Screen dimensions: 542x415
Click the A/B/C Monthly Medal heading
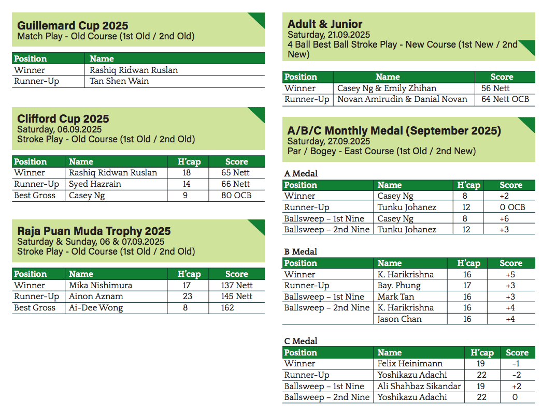tap(394, 130)
